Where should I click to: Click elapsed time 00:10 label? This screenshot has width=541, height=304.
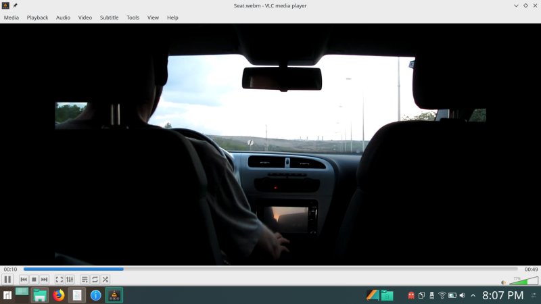(10, 269)
